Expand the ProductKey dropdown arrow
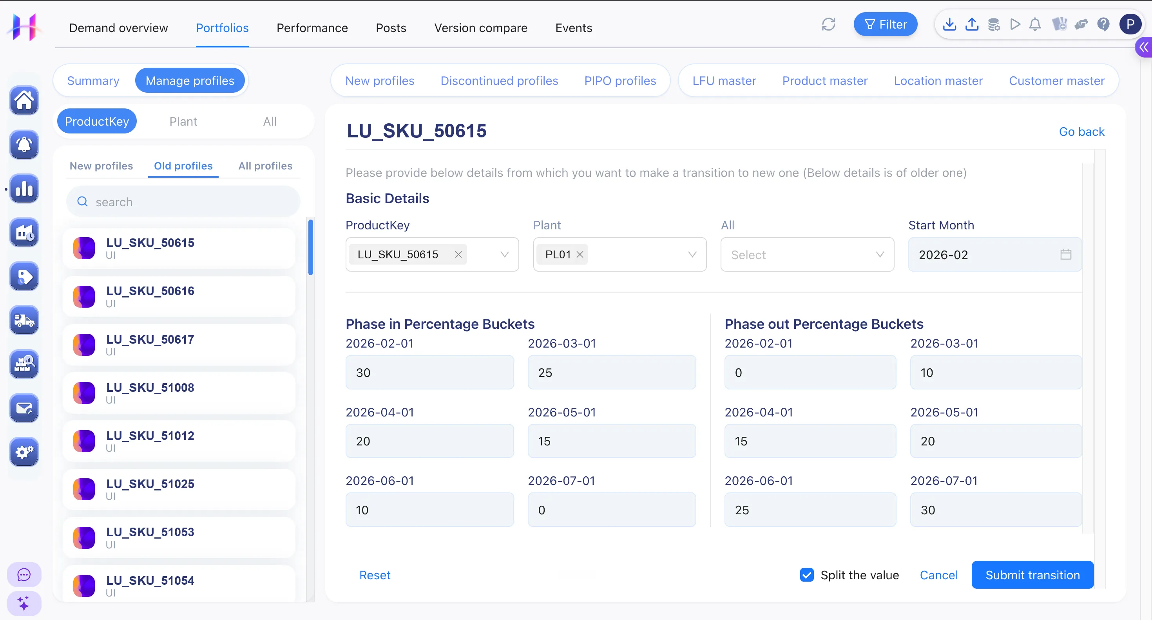Screen dimensions: 1152x620 [x=504, y=254]
